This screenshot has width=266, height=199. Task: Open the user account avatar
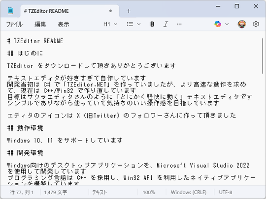(242, 24)
